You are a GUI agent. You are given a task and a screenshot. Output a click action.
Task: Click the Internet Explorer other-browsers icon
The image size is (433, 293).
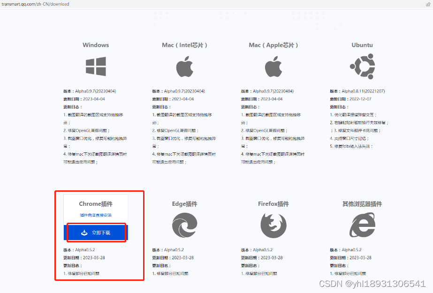pos(362,225)
